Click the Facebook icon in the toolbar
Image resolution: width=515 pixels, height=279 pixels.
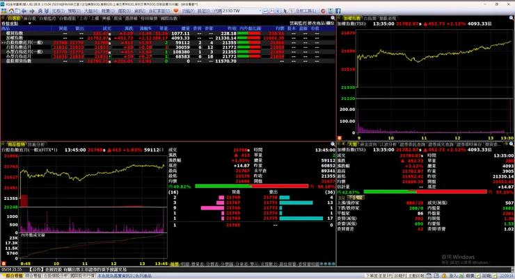tap(338, 11)
